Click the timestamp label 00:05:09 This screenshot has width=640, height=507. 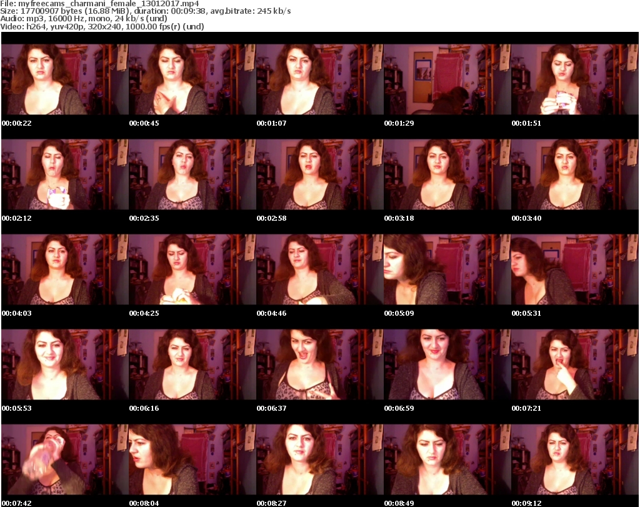399,313
